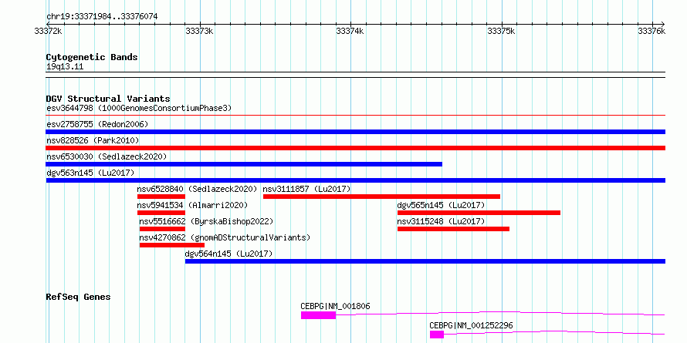
Task: Click the dgv563n145 (Lu2017) blue bar
Action: [355, 180]
